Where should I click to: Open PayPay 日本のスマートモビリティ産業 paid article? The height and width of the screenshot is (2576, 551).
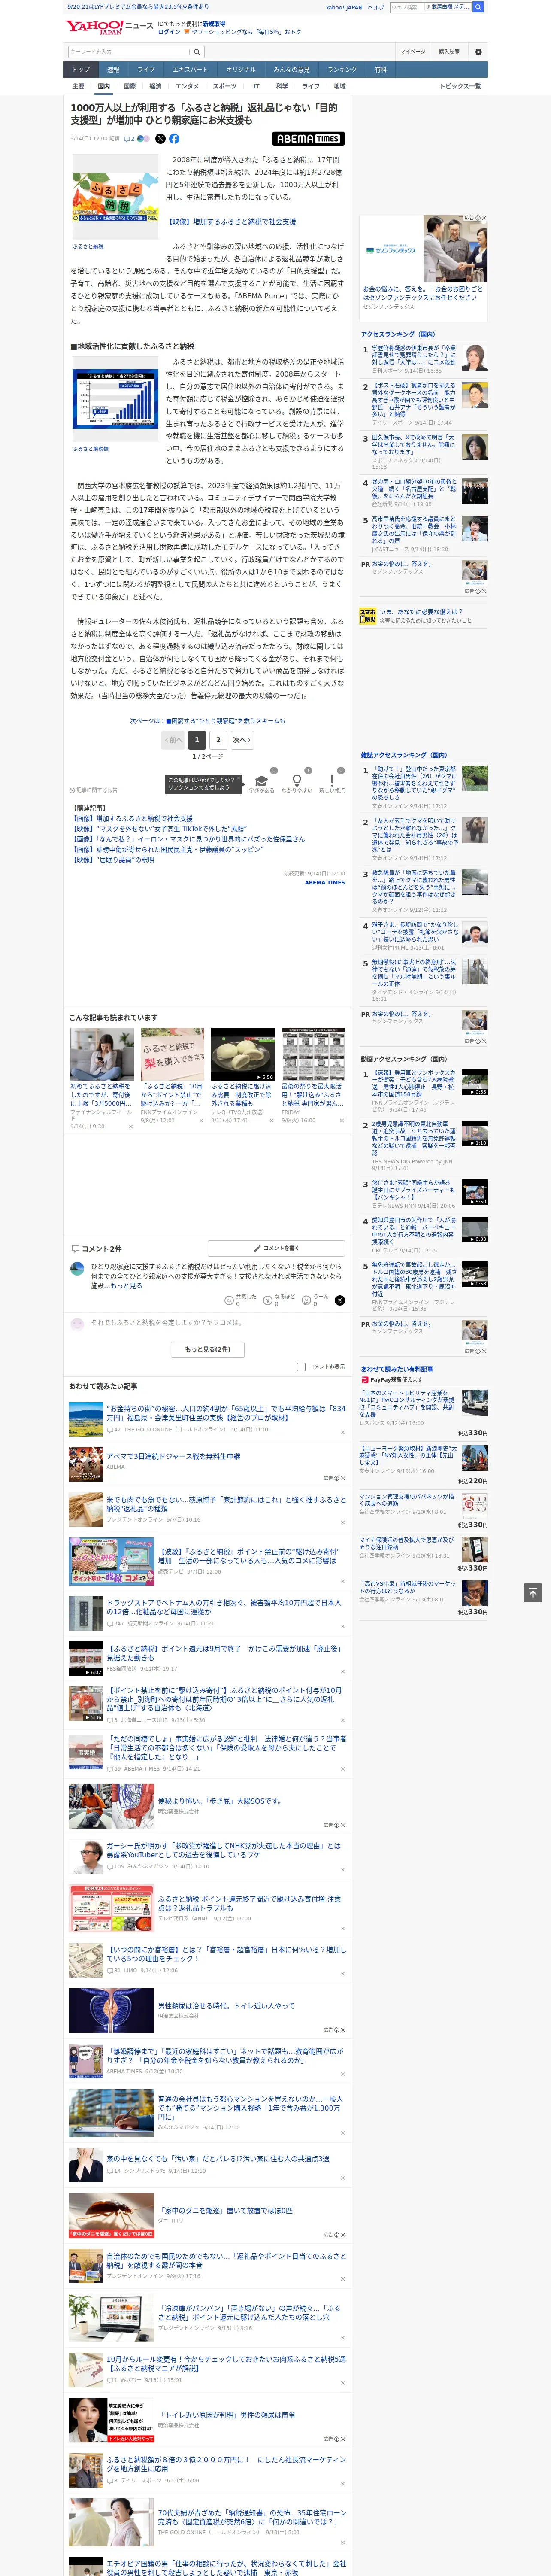[407, 1403]
